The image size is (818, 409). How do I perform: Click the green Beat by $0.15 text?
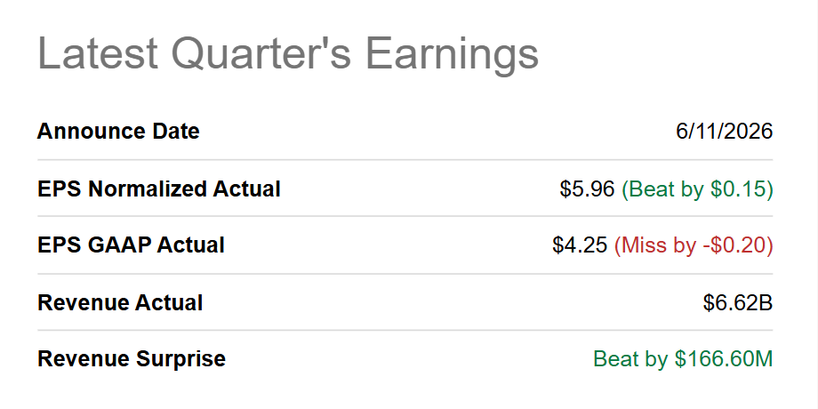(697, 188)
